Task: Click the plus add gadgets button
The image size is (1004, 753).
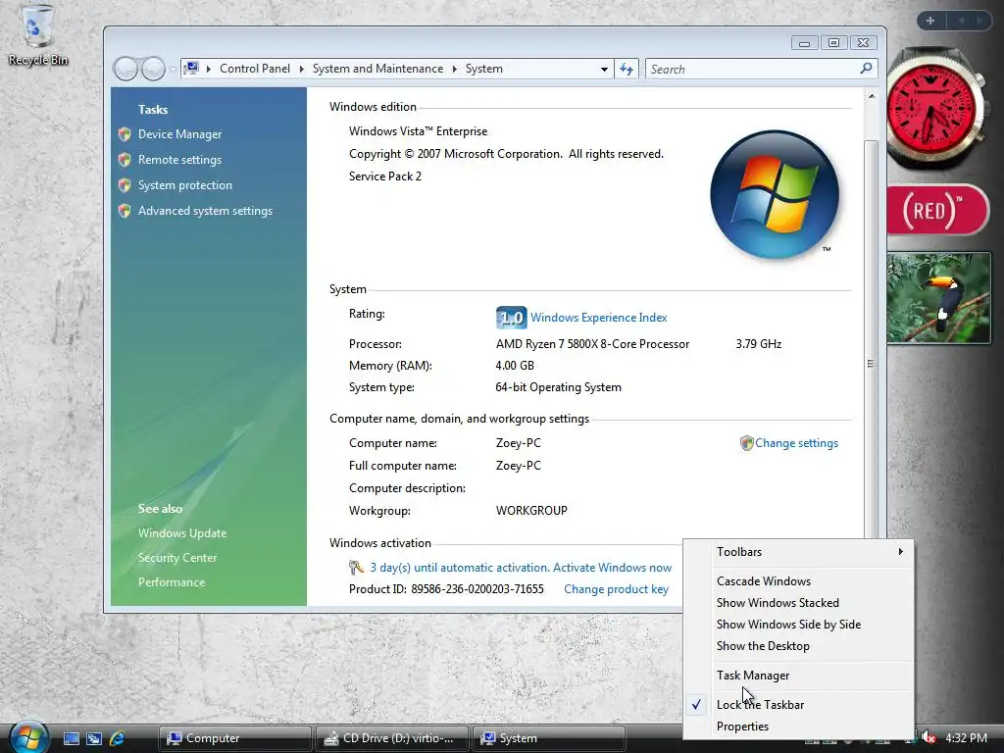Action: 930,21
